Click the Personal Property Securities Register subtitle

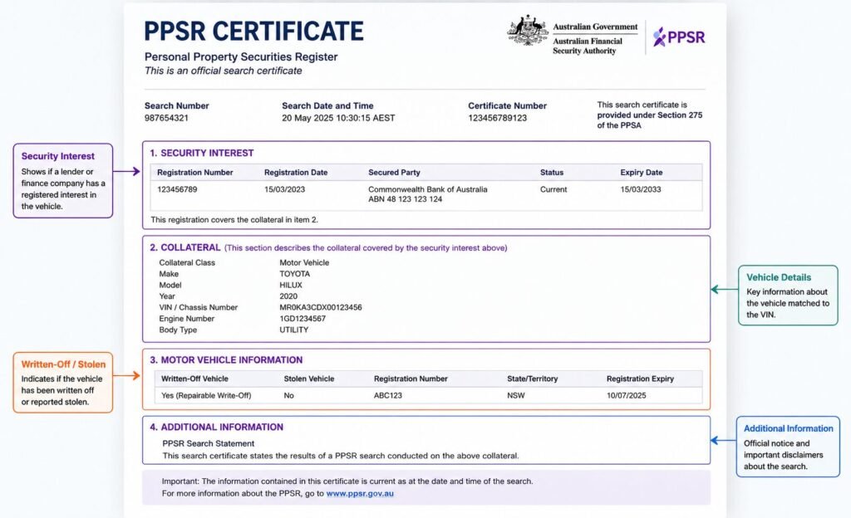click(241, 57)
